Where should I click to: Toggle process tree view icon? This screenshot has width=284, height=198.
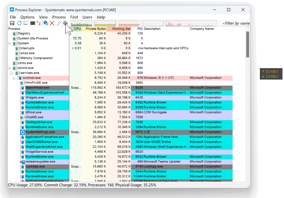(39, 23)
